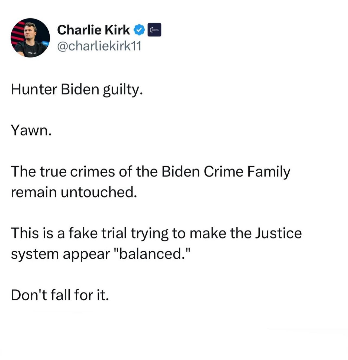Click the word "guilty." in the first line
The width and height of the screenshot is (348, 360).
pyautogui.click(x=122, y=90)
